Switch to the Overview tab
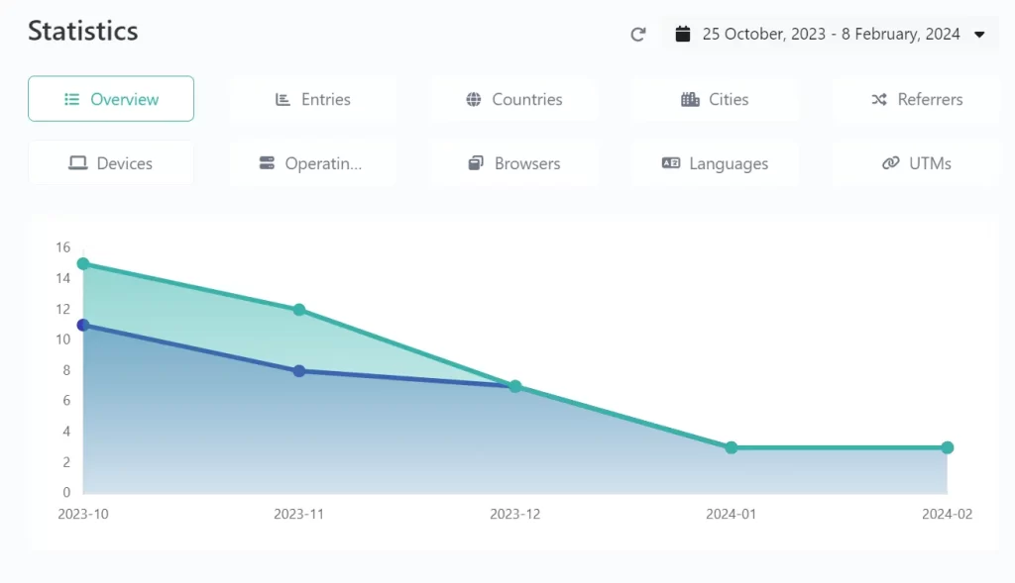1015x583 pixels. click(111, 99)
